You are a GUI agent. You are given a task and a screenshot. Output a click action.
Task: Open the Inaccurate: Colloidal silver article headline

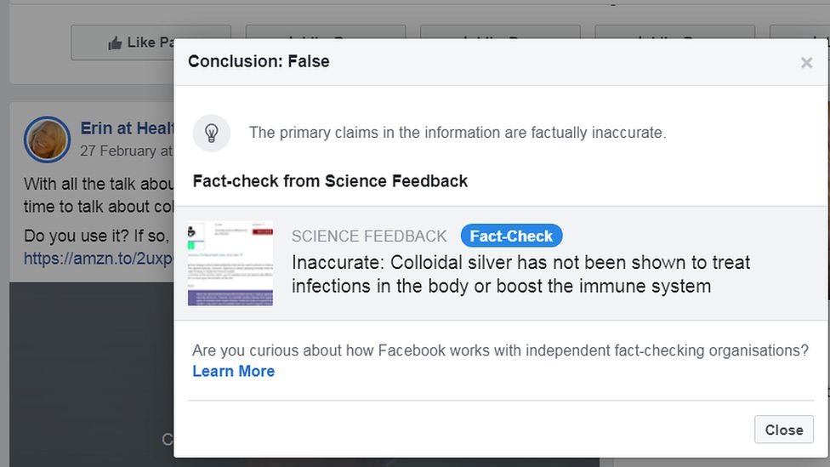pos(520,274)
